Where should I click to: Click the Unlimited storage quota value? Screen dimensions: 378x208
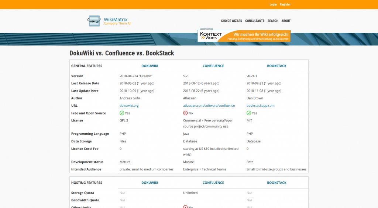[190, 193]
